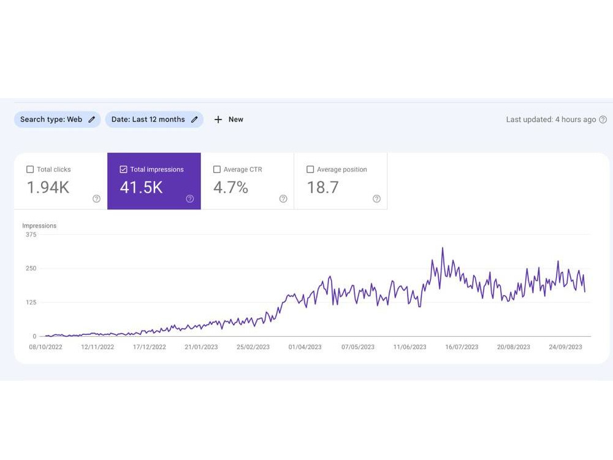613x460 pixels.
Task: Open help icon in Total impressions card
Action: (x=190, y=199)
